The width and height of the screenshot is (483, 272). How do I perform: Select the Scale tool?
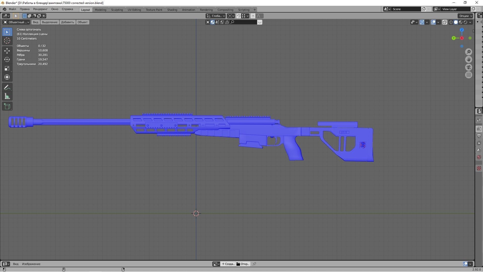click(7, 68)
